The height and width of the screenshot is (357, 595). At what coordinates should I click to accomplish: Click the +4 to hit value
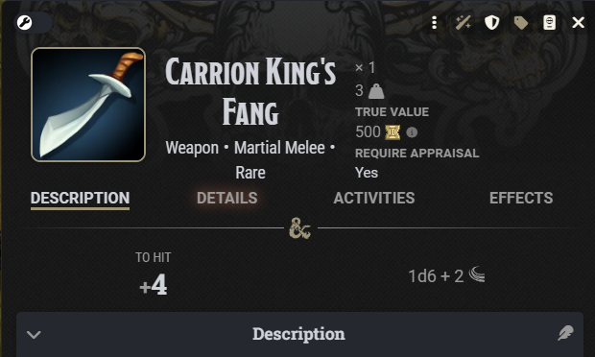pos(153,284)
